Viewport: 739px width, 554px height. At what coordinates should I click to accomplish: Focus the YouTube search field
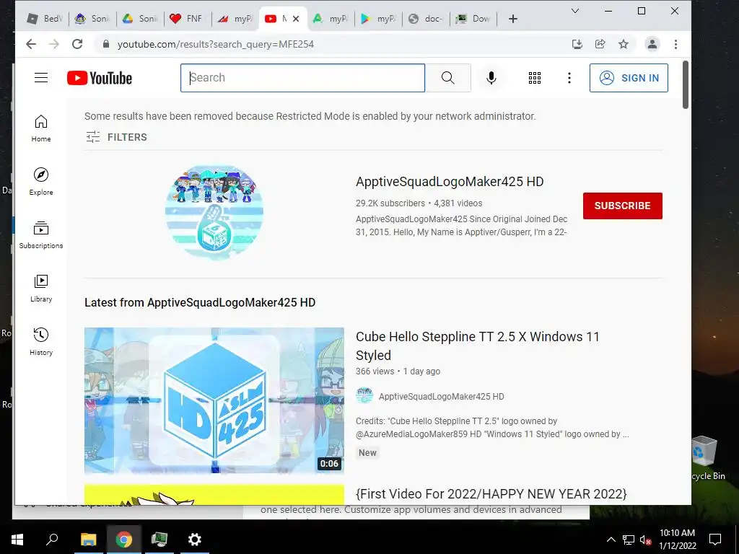[302, 78]
